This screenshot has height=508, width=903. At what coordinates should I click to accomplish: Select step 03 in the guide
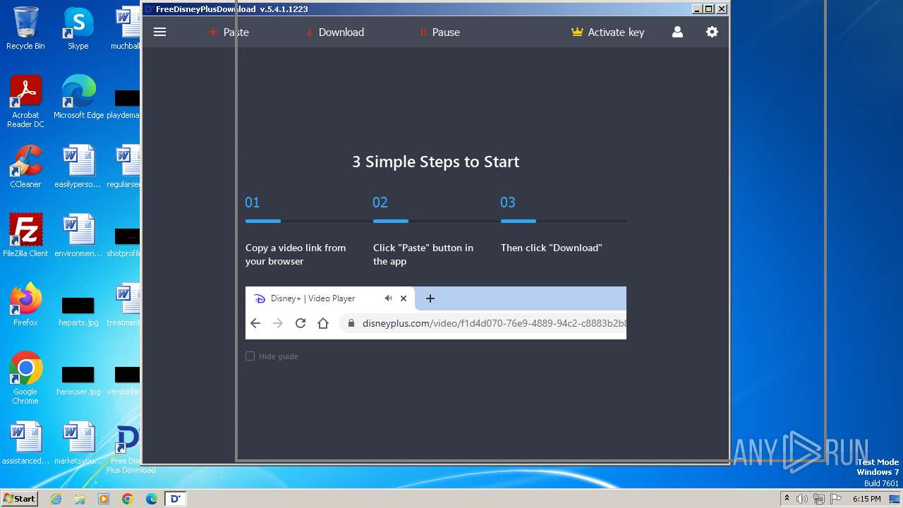[508, 202]
